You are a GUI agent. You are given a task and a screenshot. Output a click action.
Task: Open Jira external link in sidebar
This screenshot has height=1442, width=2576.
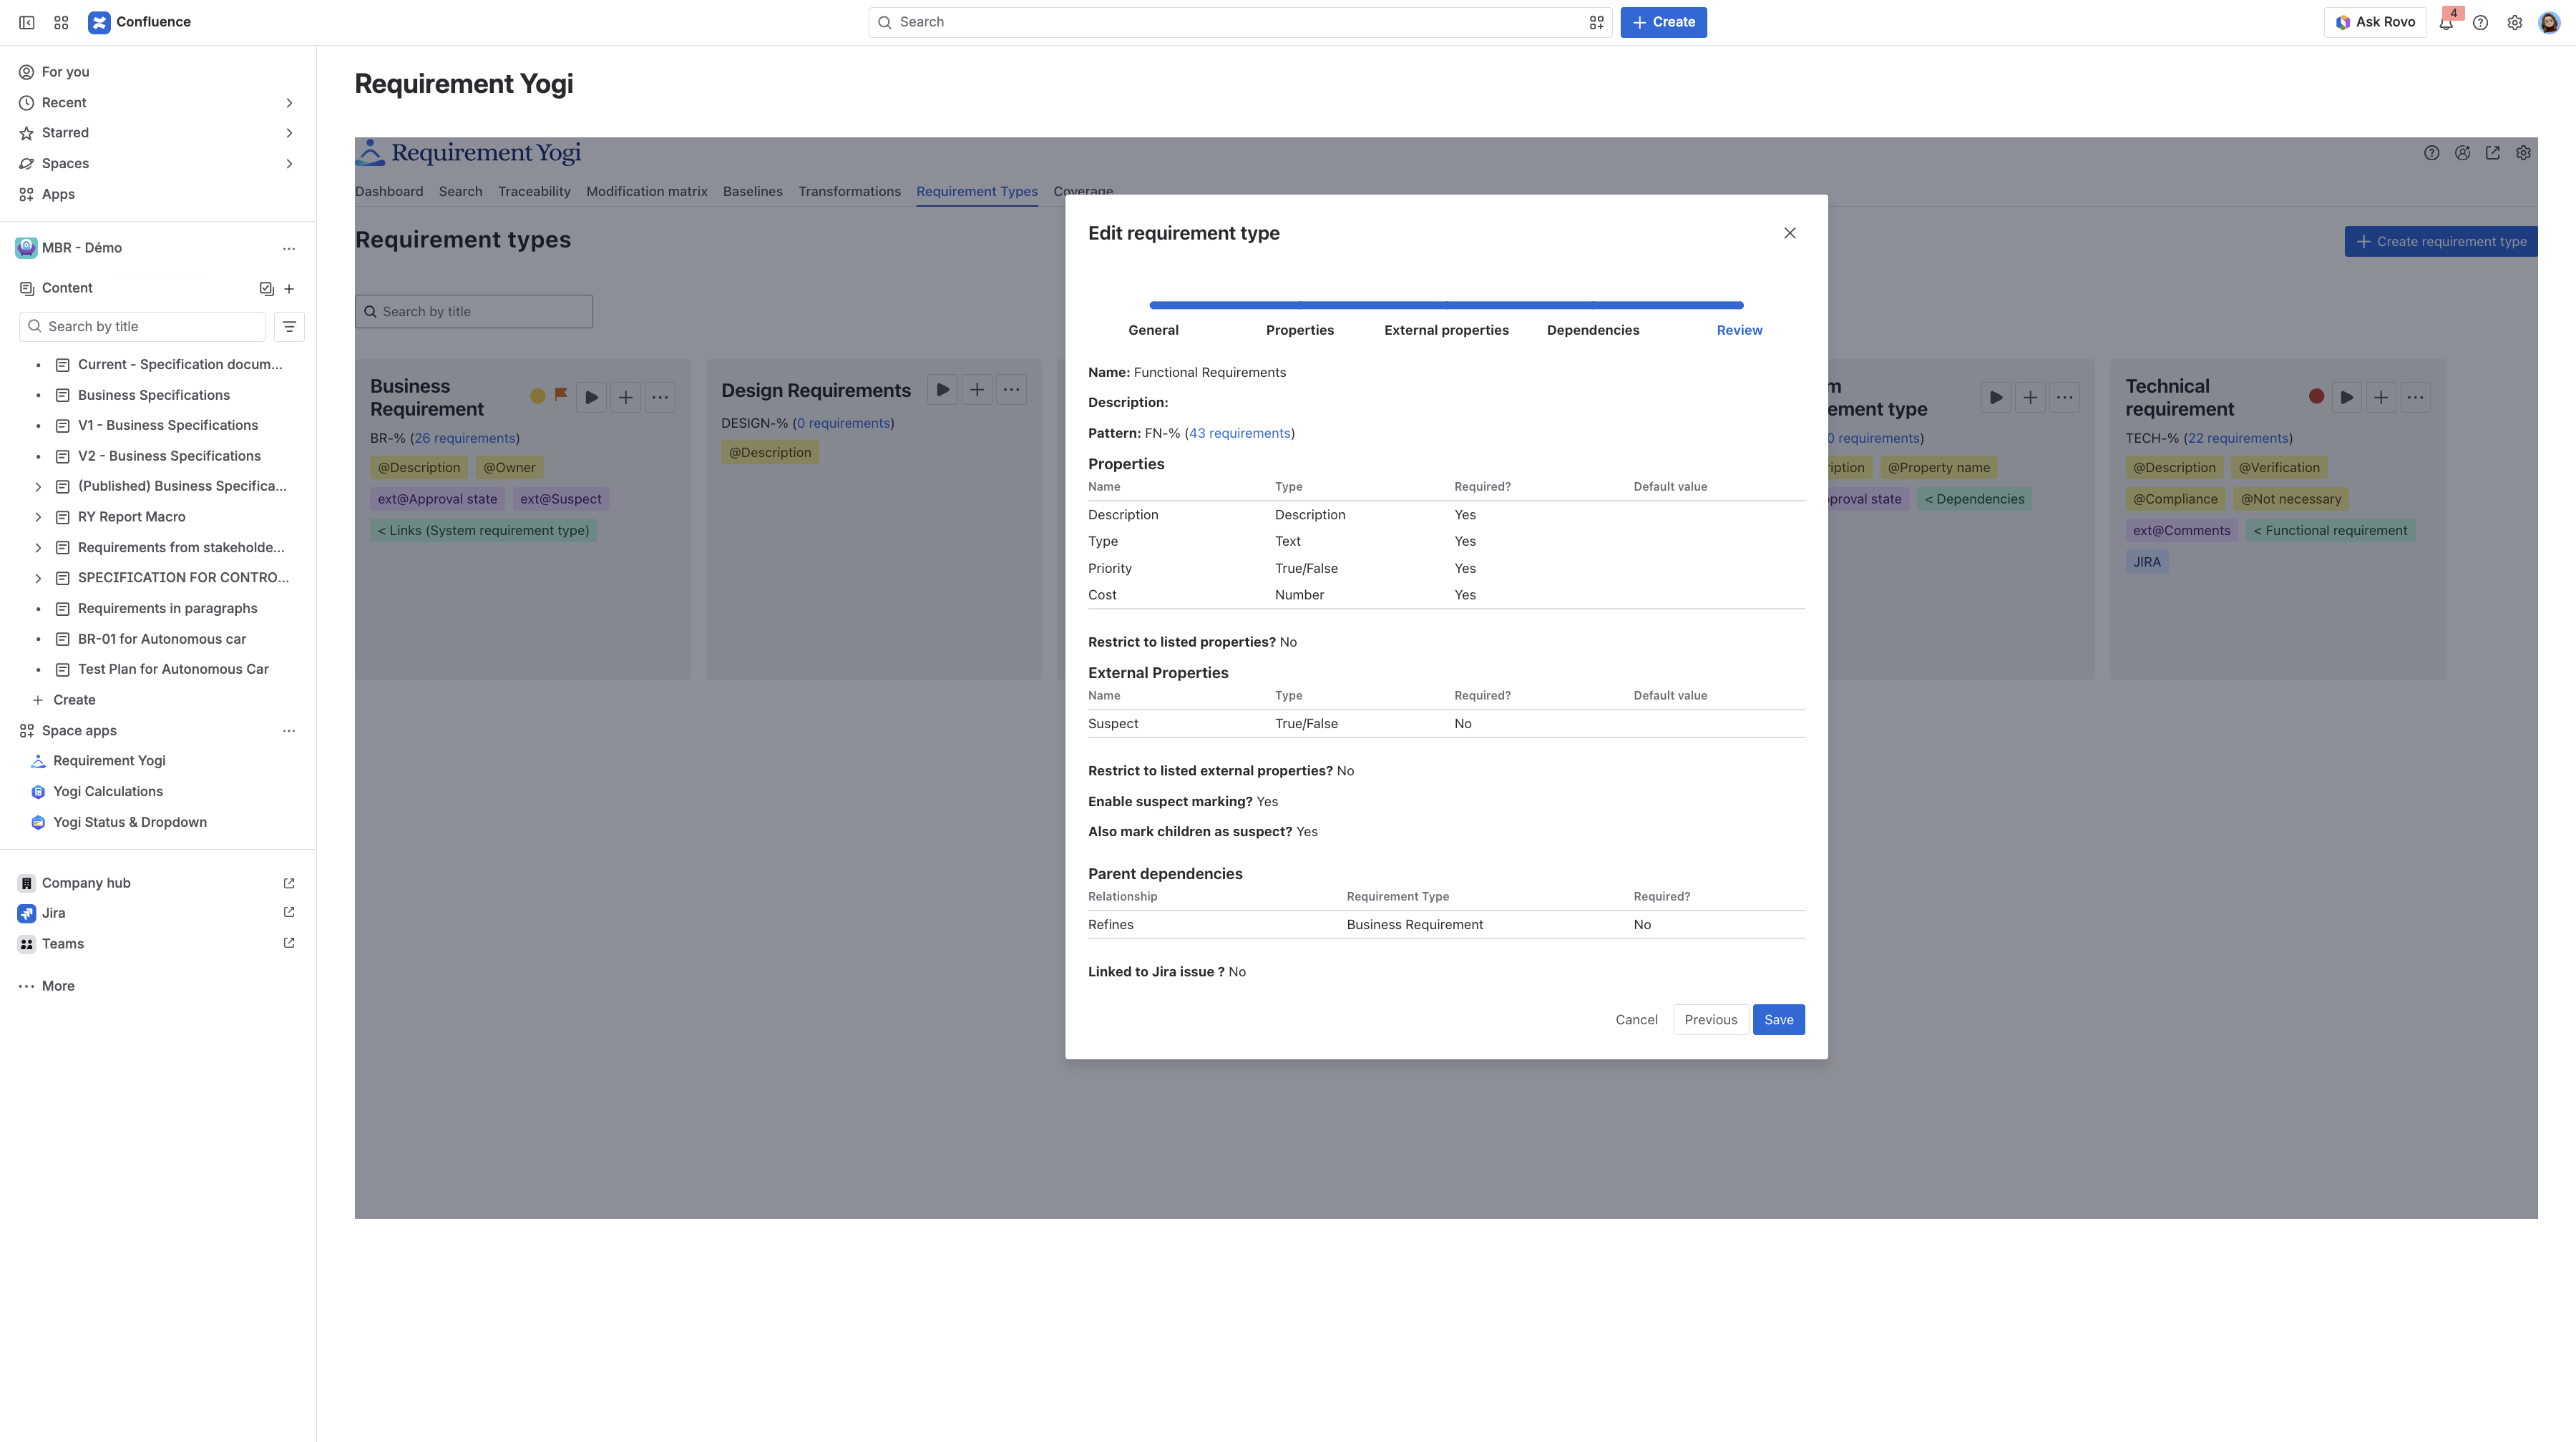click(x=289, y=913)
